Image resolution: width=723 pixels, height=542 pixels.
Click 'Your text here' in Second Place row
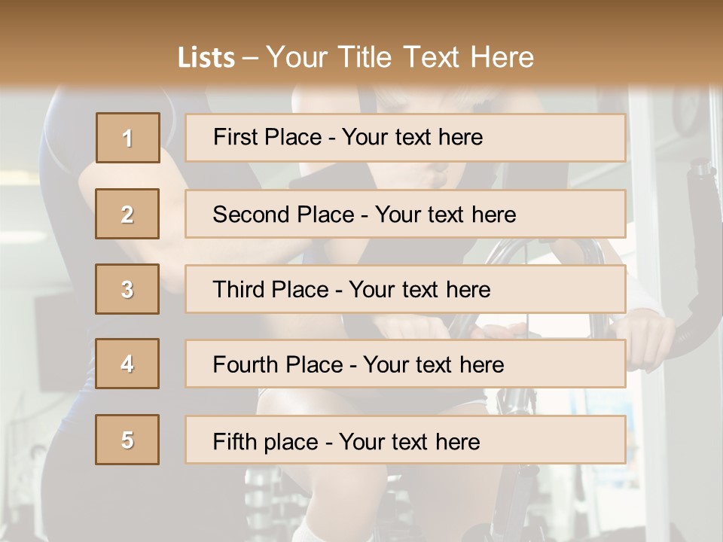tap(445, 215)
